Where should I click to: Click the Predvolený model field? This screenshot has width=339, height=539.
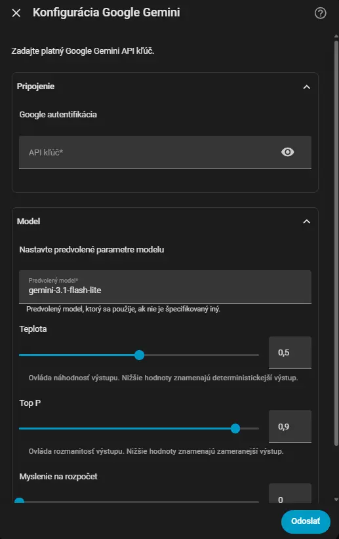(165, 287)
